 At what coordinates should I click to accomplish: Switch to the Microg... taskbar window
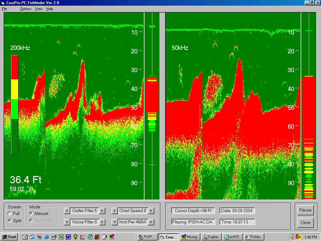click(190, 237)
